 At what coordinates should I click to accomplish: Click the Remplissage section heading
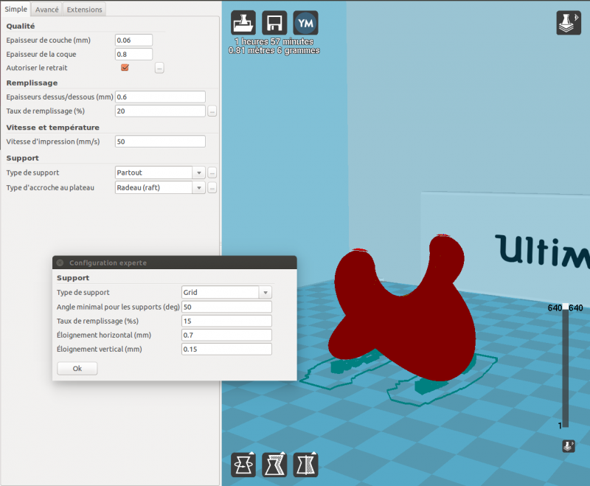click(x=32, y=83)
